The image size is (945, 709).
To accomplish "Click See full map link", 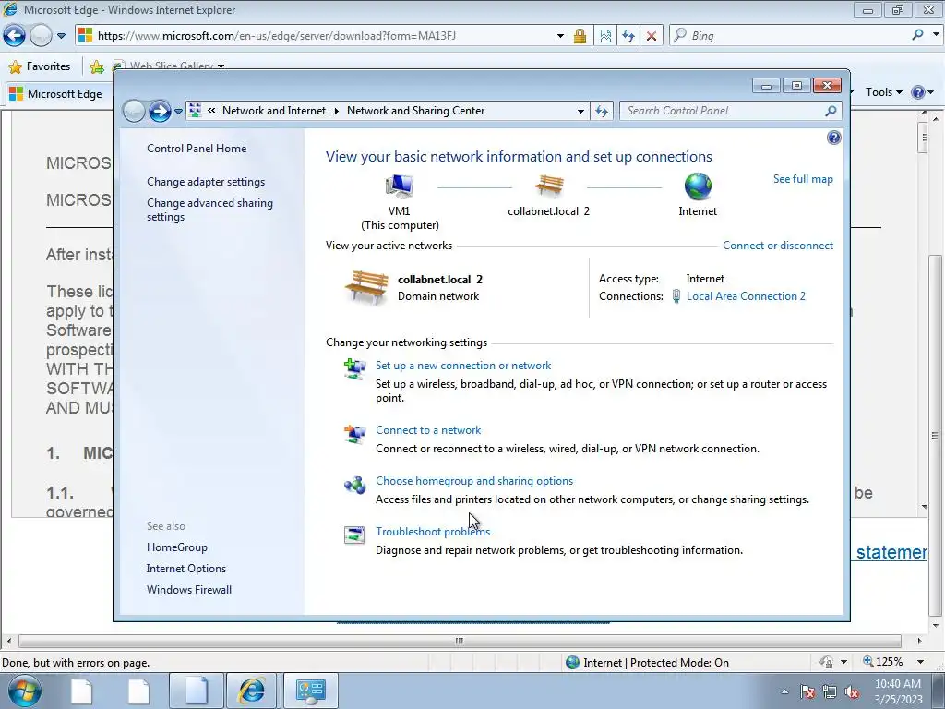I will [803, 179].
